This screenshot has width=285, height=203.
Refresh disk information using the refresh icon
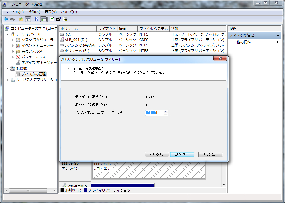pos(52,19)
